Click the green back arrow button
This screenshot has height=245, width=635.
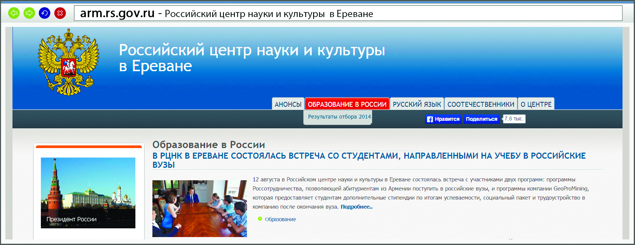point(14,13)
